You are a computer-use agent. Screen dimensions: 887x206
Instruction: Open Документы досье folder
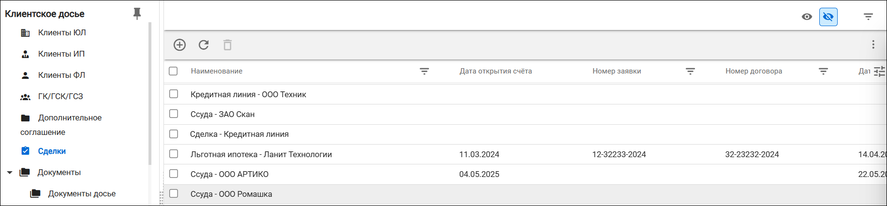pos(82,193)
